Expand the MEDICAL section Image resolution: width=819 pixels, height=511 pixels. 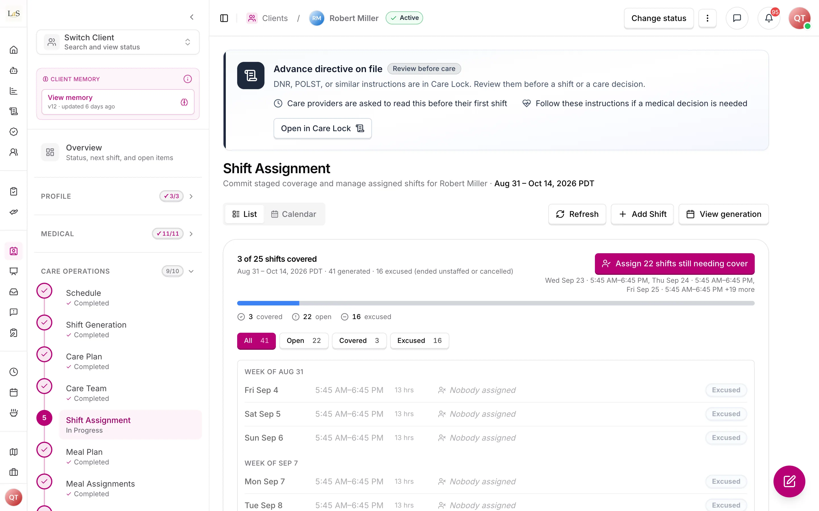(x=118, y=234)
